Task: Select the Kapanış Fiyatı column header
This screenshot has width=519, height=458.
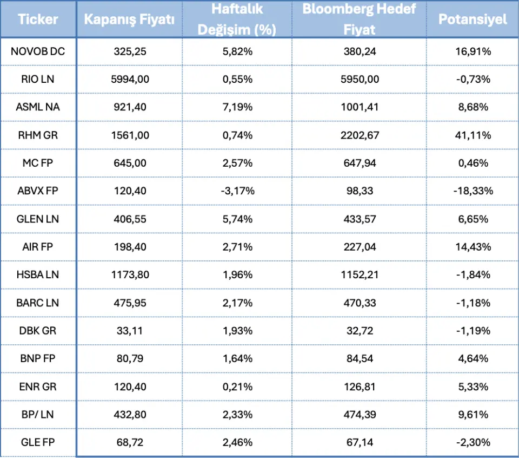Action: pos(130,19)
